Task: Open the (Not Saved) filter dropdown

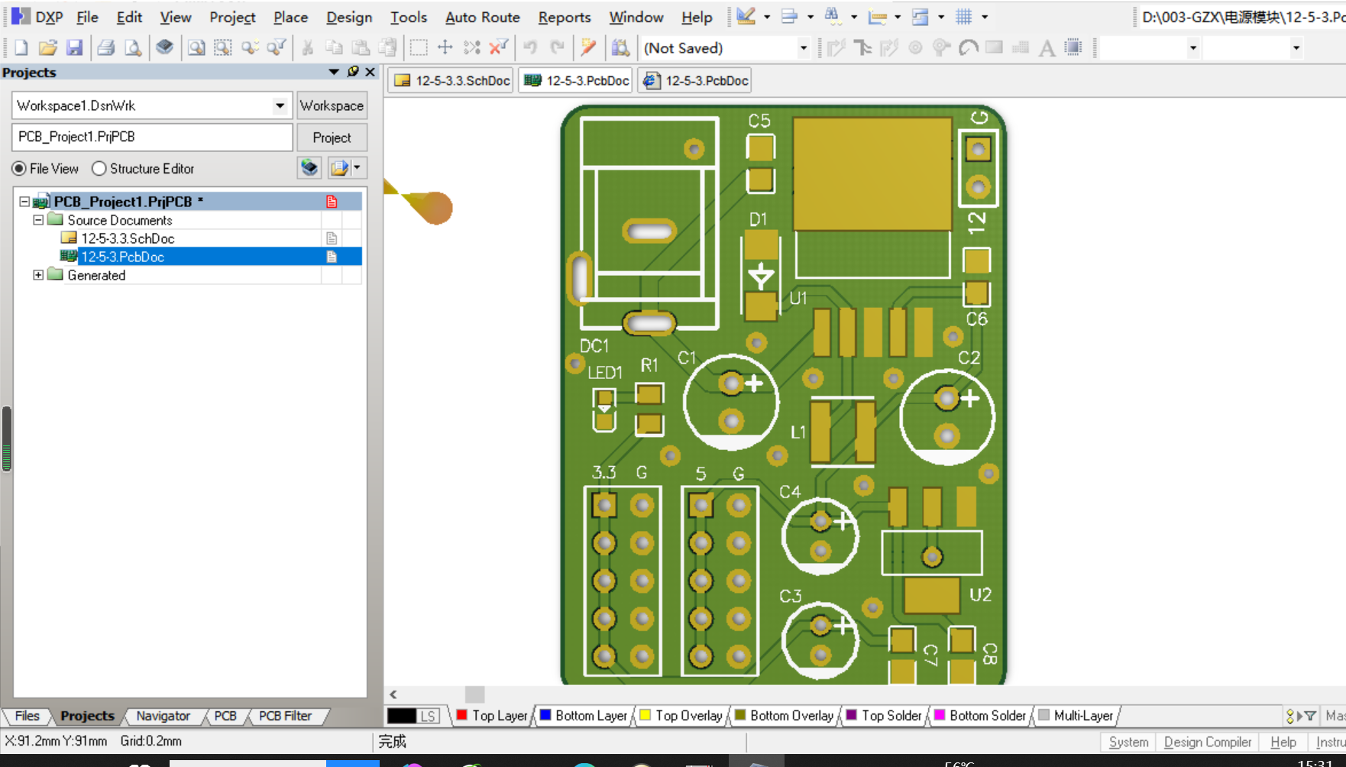Action: [804, 48]
